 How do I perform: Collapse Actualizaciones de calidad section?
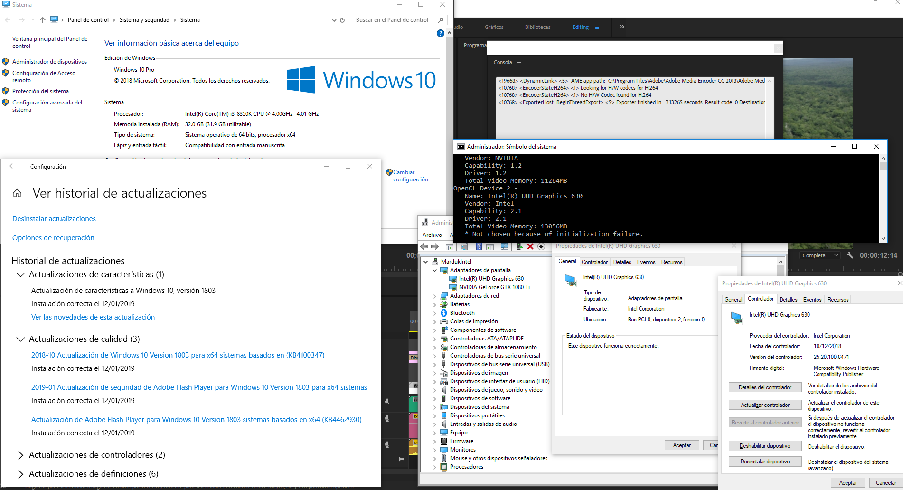click(x=20, y=339)
